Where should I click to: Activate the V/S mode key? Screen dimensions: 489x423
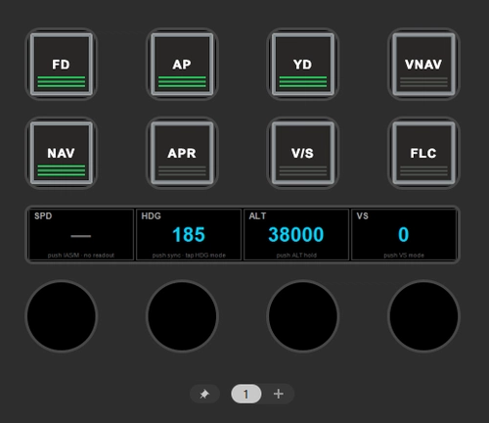tap(303, 153)
